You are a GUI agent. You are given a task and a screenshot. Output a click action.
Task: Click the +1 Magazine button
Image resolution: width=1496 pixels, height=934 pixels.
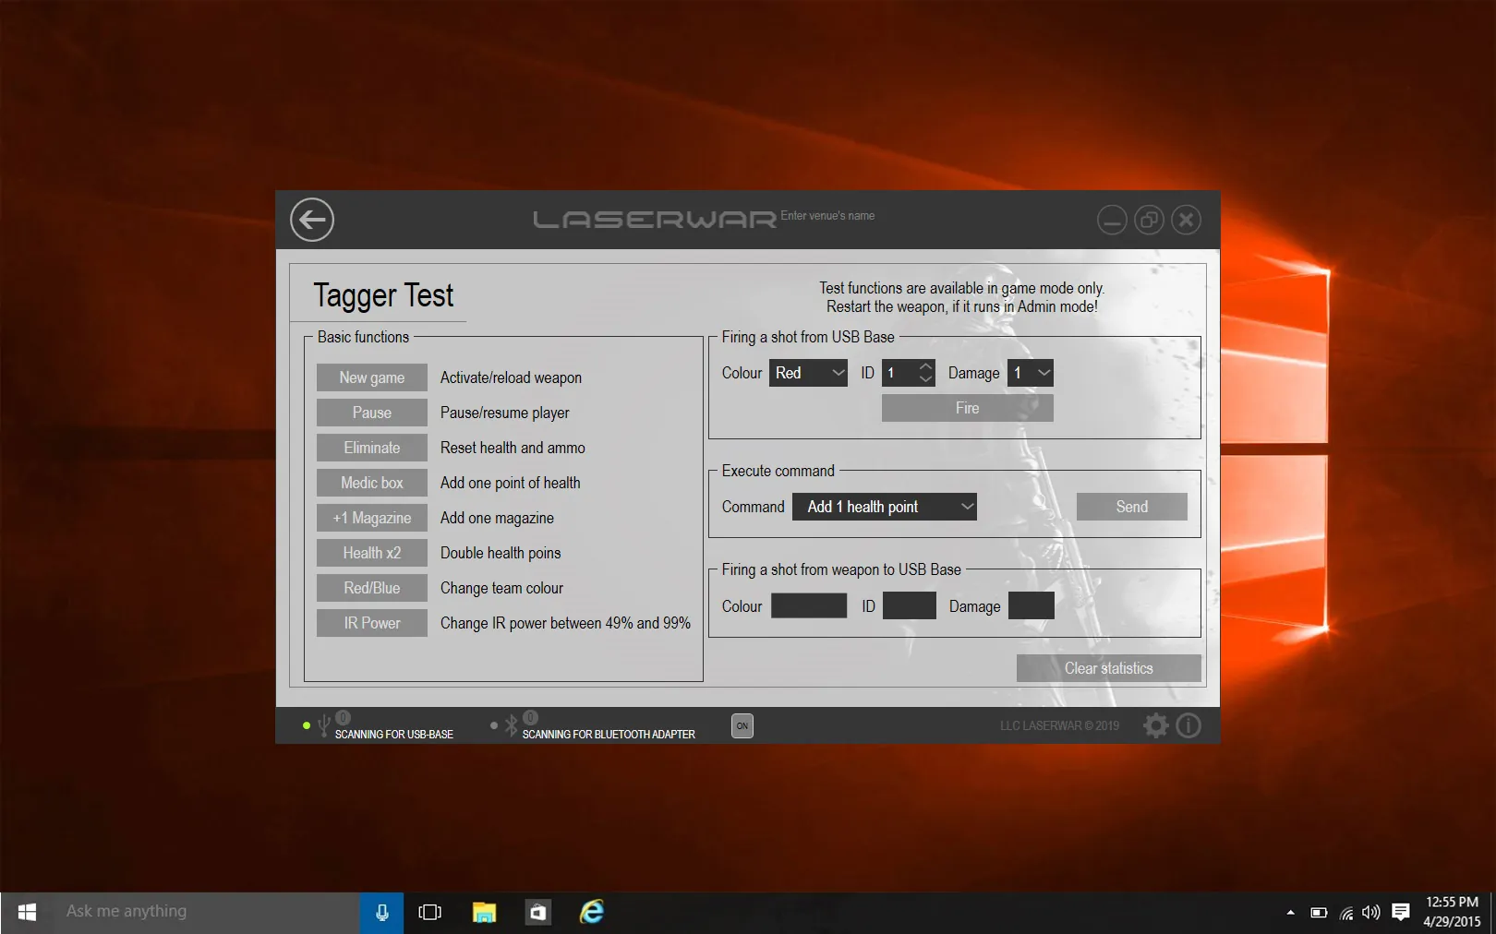pos(372,518)
